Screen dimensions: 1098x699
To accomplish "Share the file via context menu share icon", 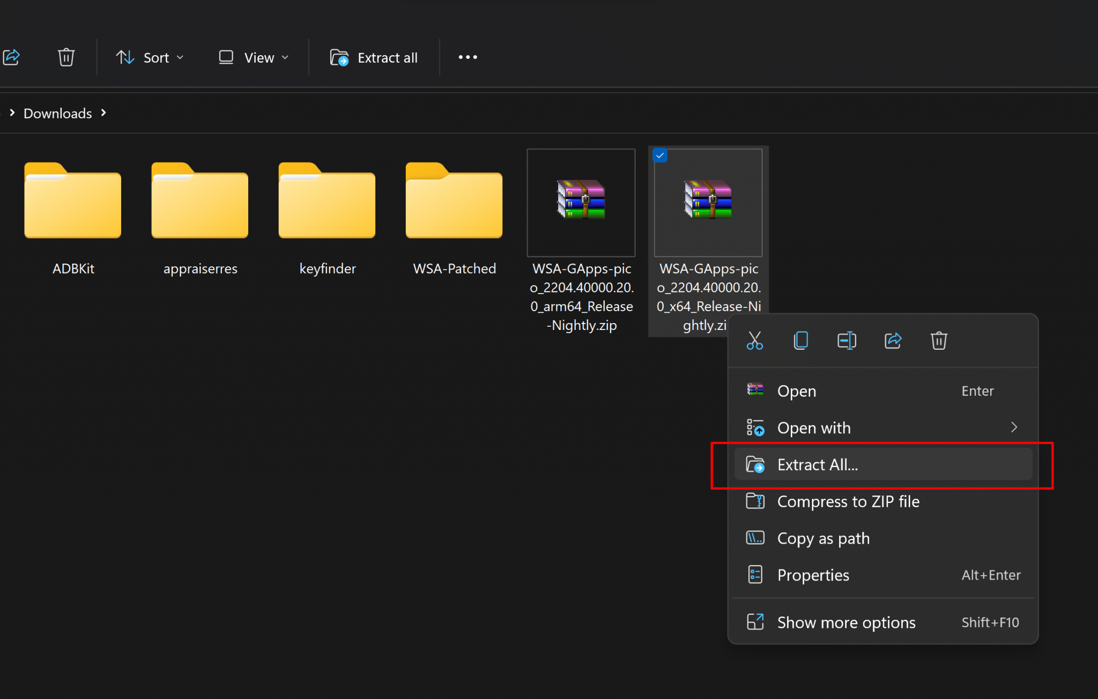I will [893, 341].
